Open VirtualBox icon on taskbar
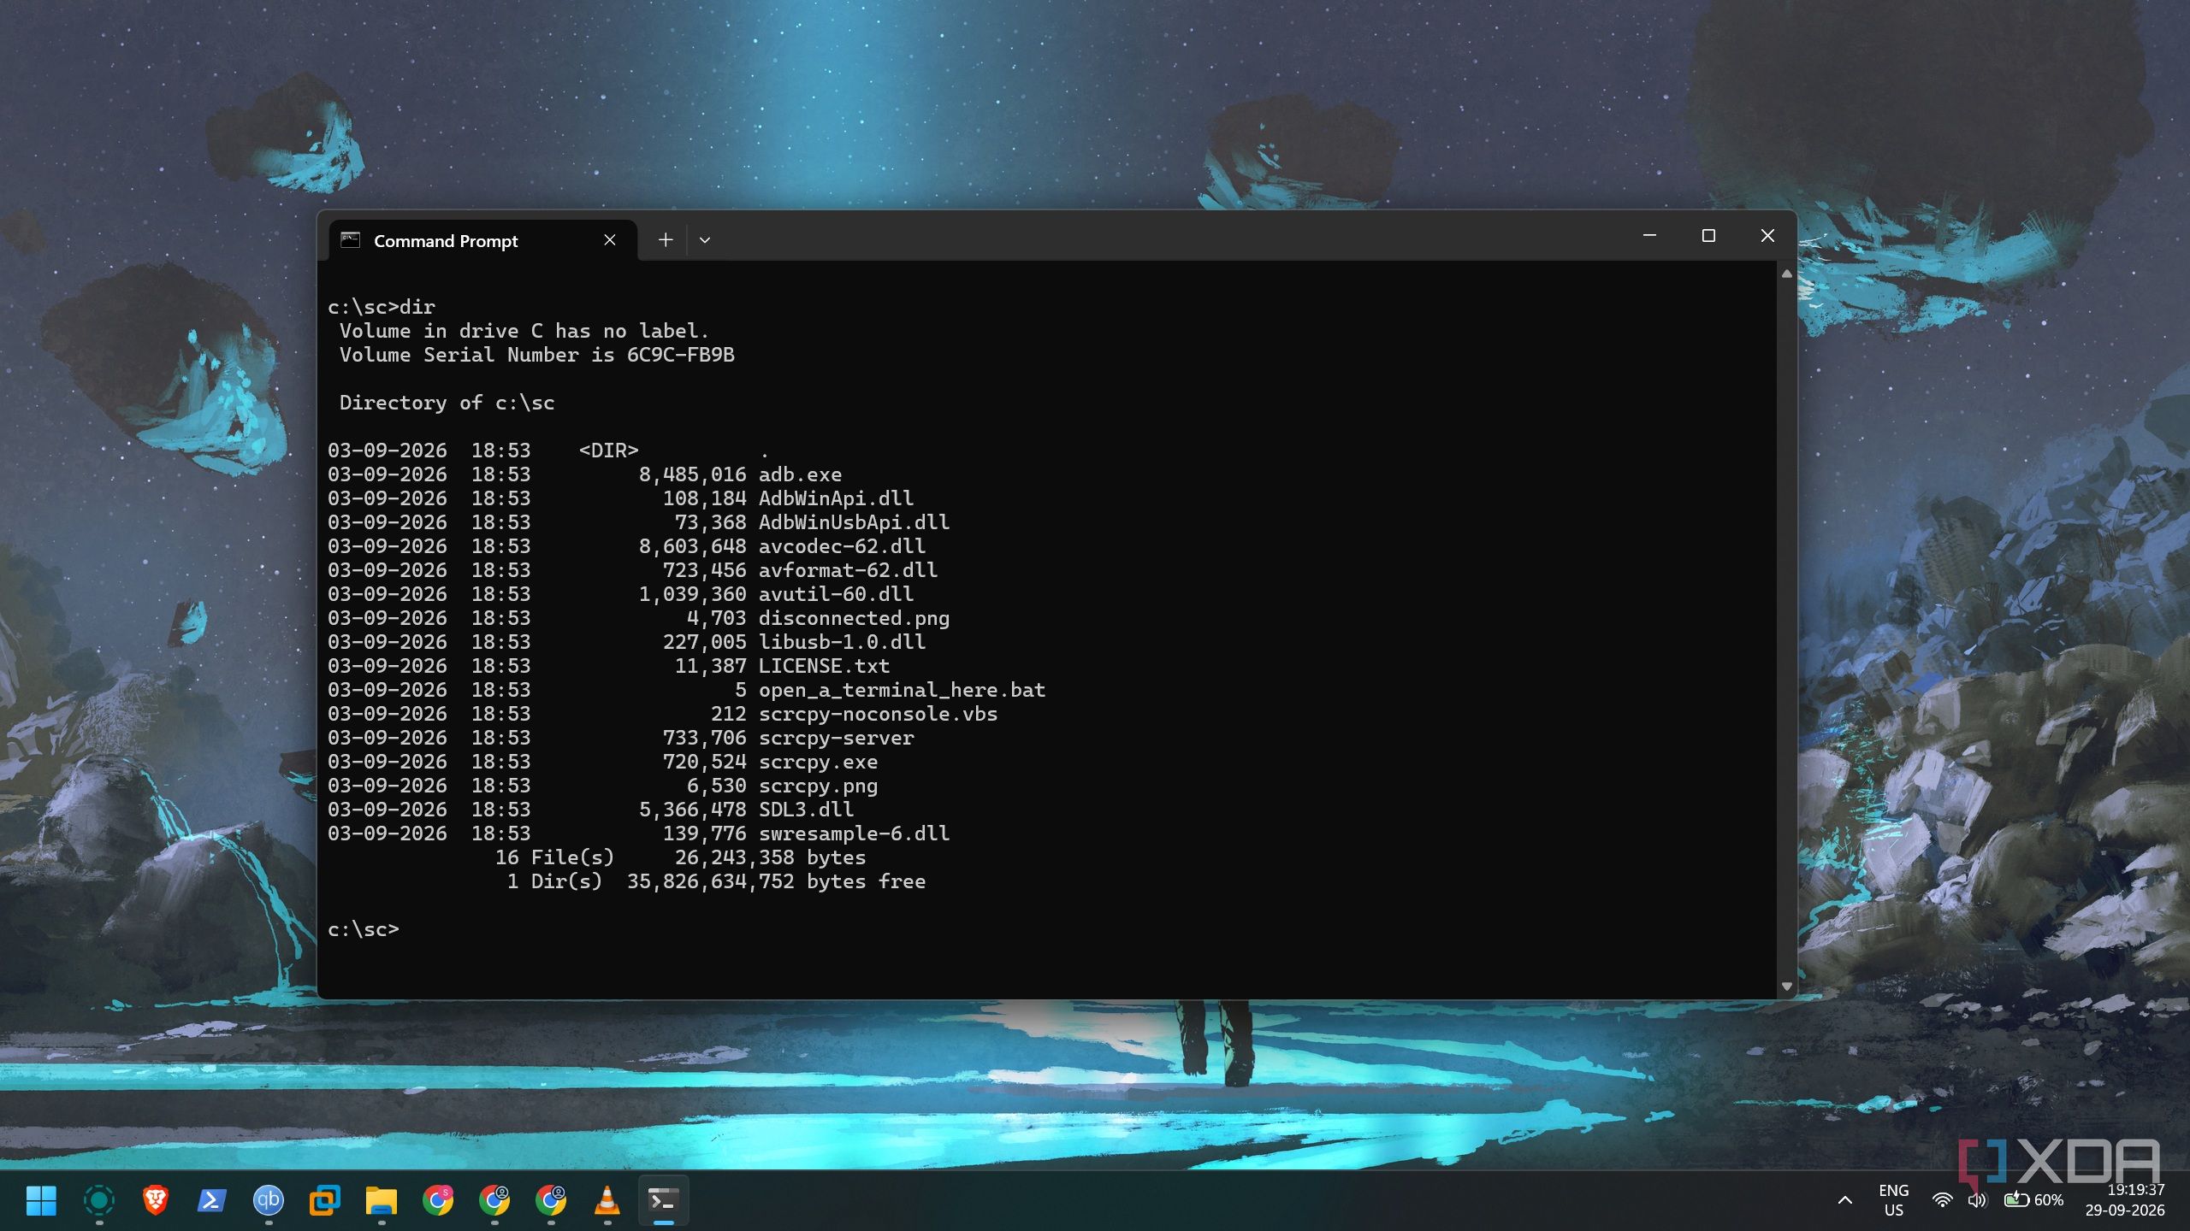Viewport: 2190px width, 1231px height. (324, 1200)
